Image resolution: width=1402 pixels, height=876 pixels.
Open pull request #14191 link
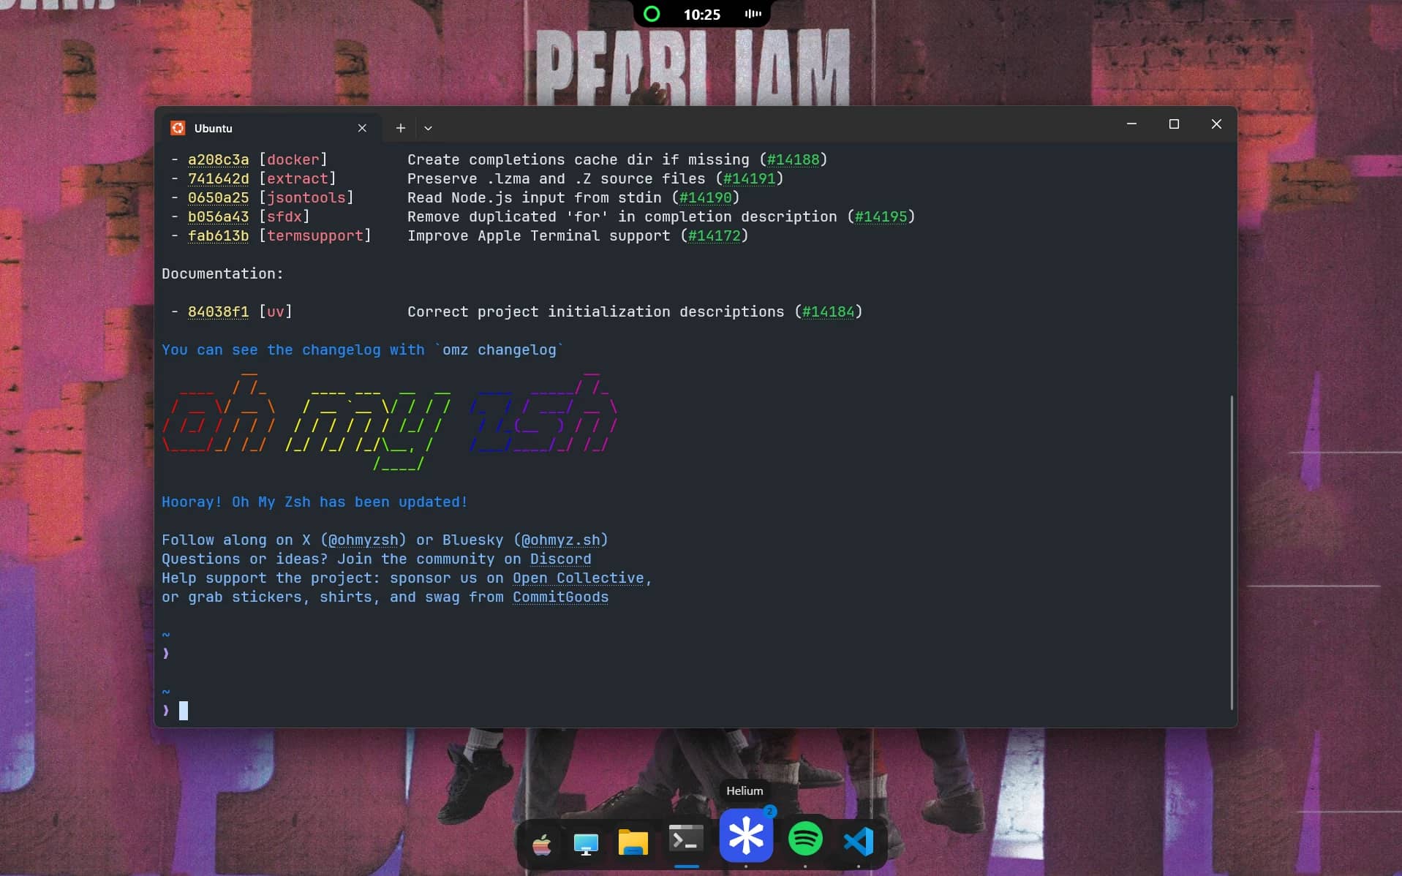[749, 178]
